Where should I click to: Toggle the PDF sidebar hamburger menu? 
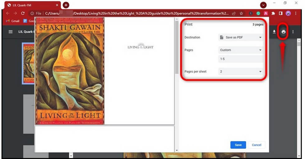(11, 32)
